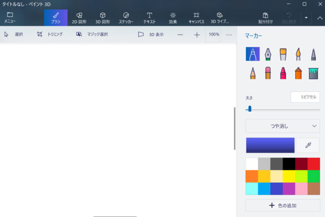Choose the purple color swatch

pos(289,189)
